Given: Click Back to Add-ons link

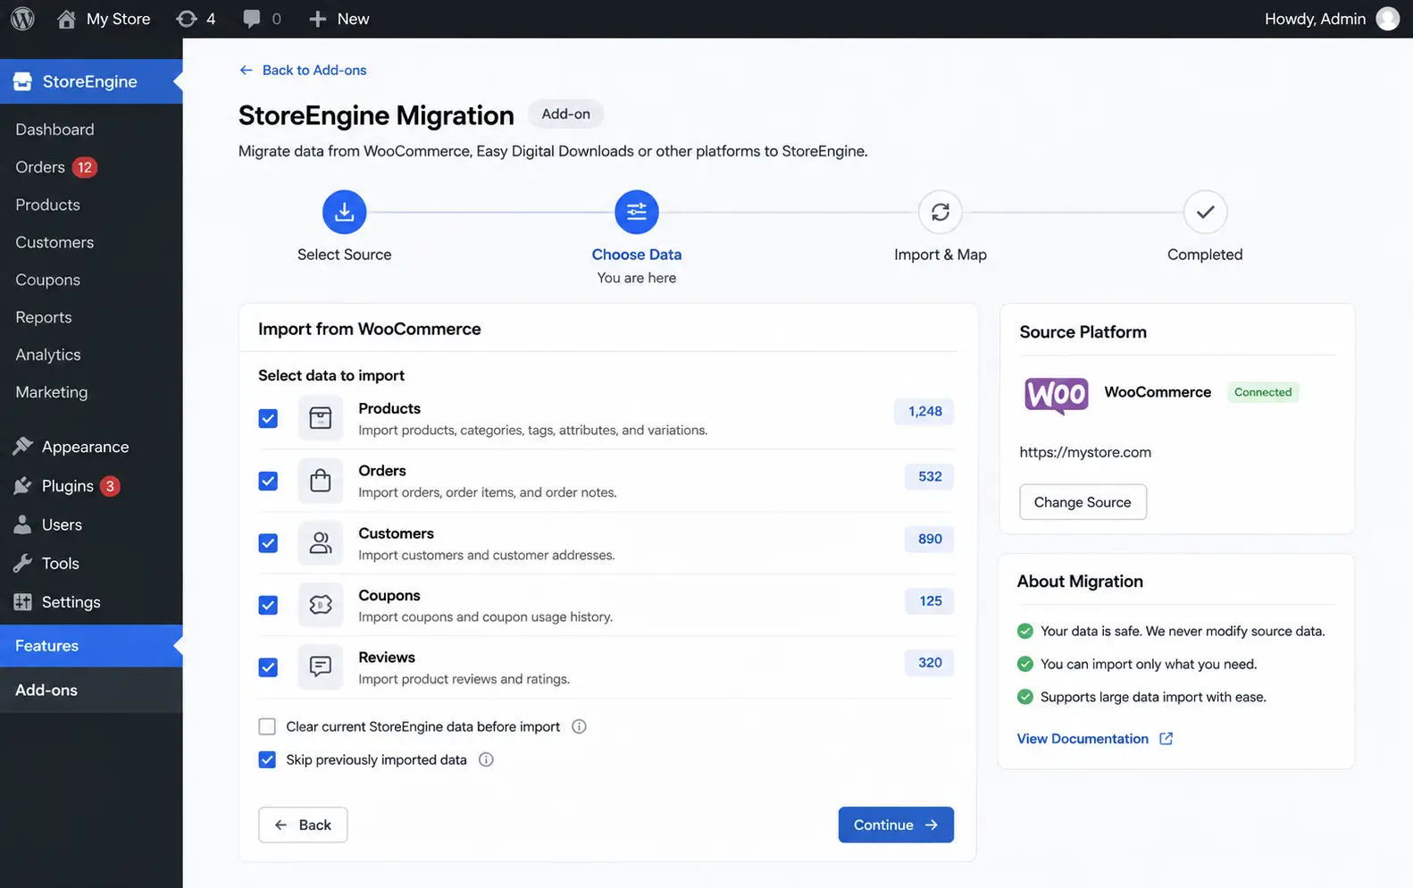Looking at the screenshot, I should point(303,70).
